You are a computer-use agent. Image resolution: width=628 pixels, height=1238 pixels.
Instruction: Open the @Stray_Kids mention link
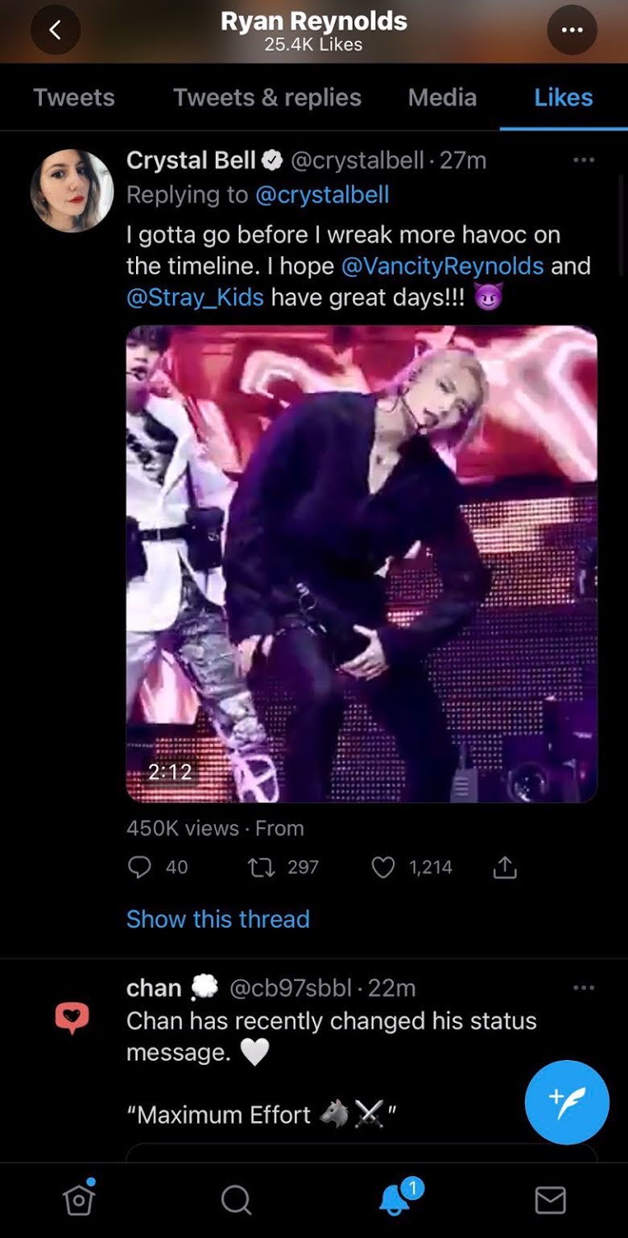pos(195,297)
